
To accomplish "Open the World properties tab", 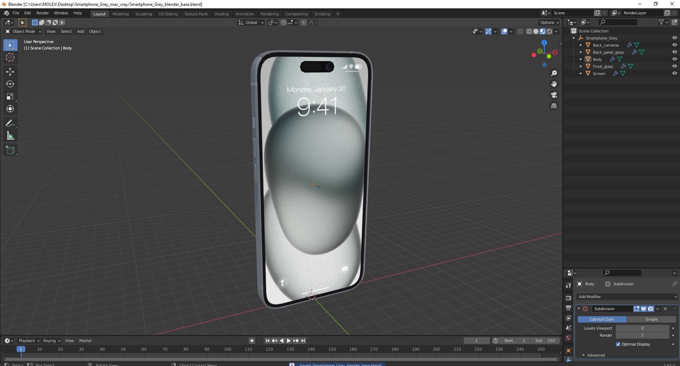I will point(568,338).
